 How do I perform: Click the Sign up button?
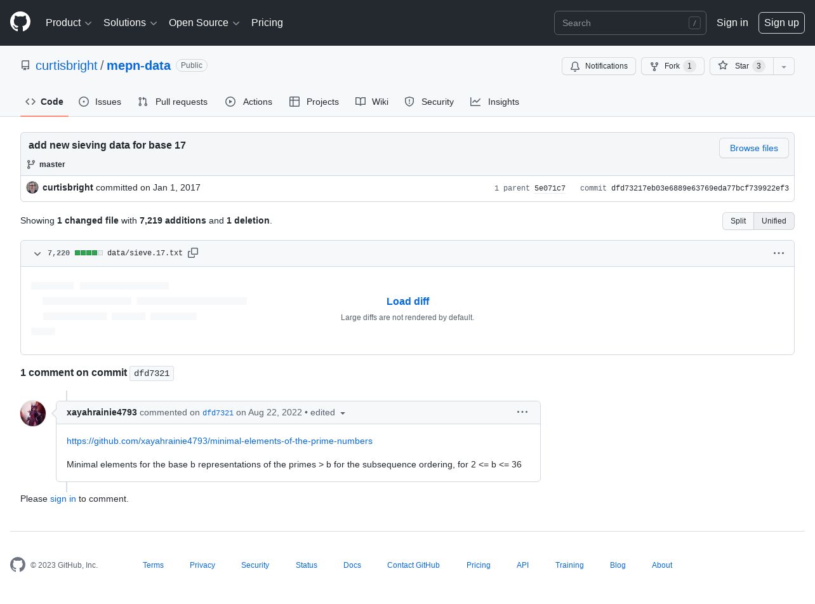[781, 23]
